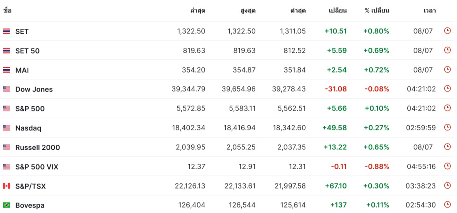Viewport: 457px width, 213px height.
Task: Click the clock icon in Bovespa row
Action: (447, 205)
